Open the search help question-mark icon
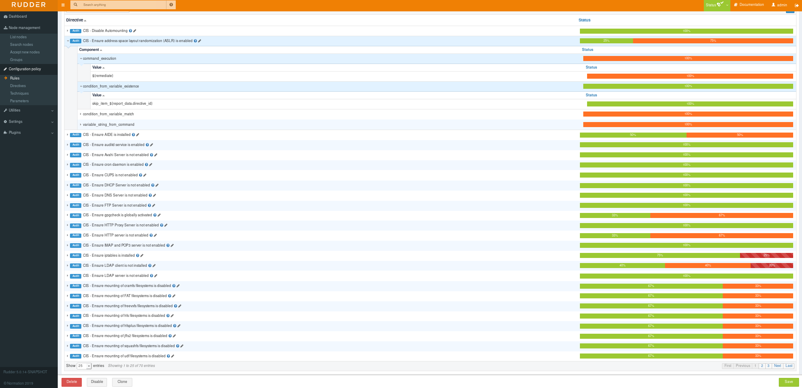The image size is (802, 388). click(x=171, y=5)
